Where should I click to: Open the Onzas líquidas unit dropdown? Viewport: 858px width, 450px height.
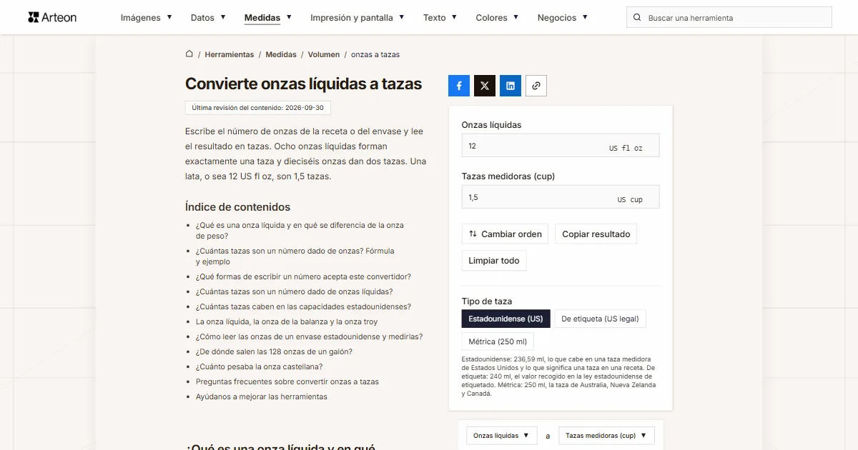(x=501, y=435)
